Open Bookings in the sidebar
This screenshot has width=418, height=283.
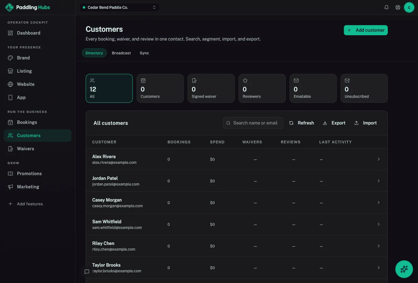pyautogui.click(x=38, y=122)
